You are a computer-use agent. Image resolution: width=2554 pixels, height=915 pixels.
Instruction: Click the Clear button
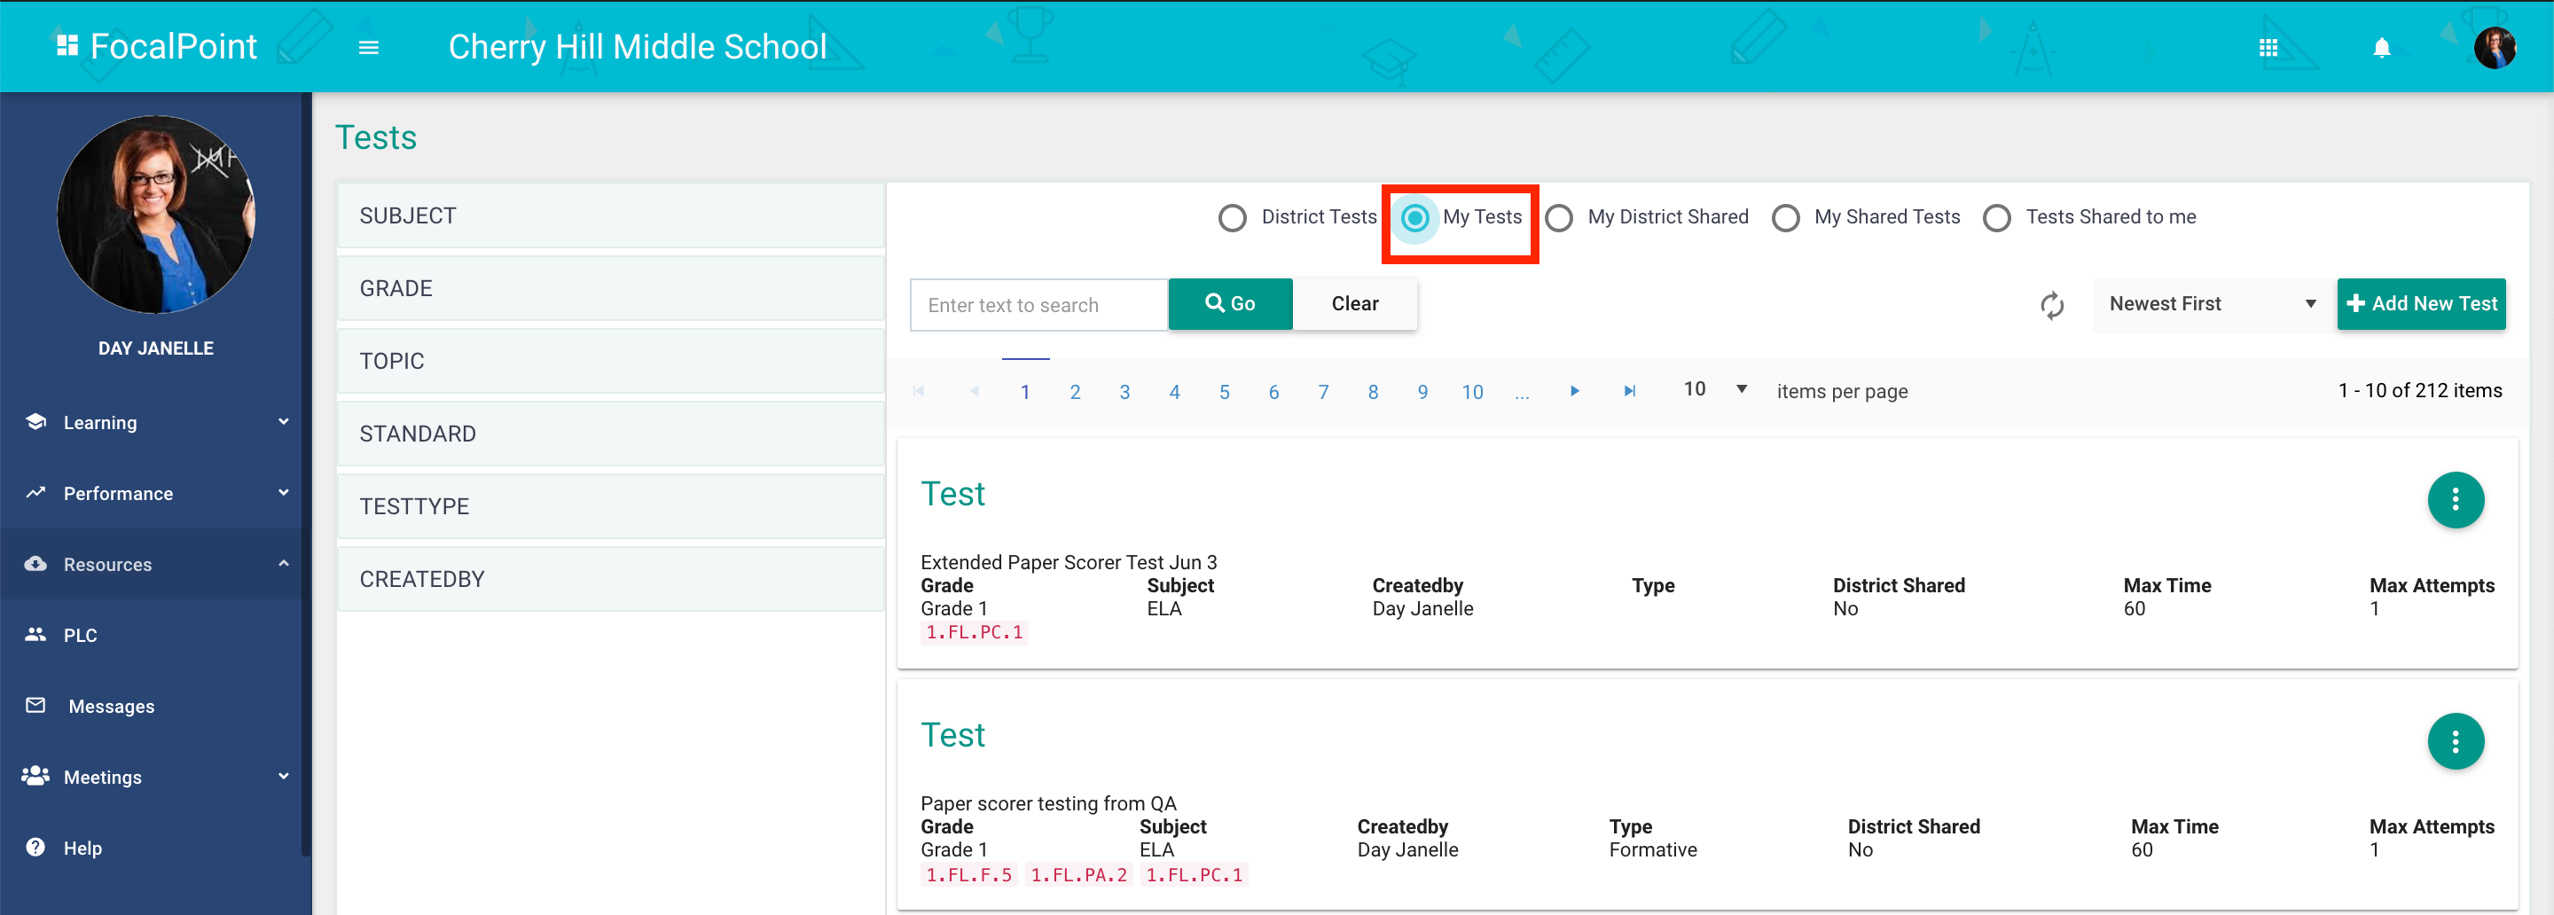point(1354,303)
